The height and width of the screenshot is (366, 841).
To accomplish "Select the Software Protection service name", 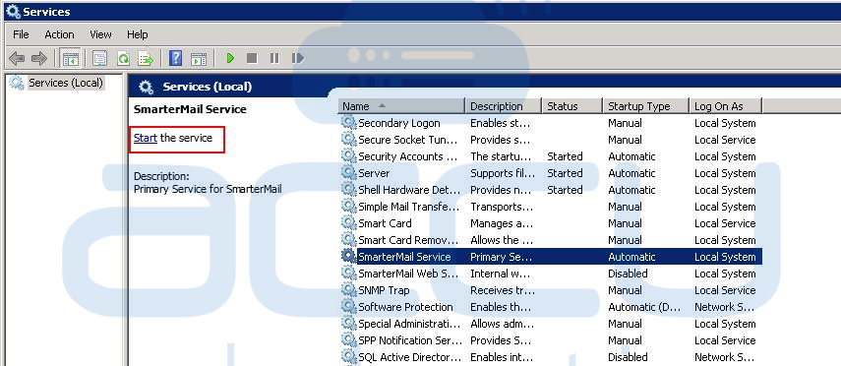I will 405,307.
